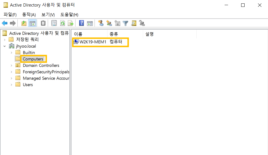The image size is (268, 155).
Task: Expand the 저장된 쿼리 node
Action: click(x=5, y=40)
